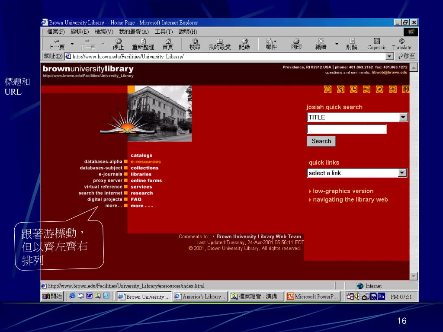This screenshot has height=332, width=443.
Task: Click the Translate toolbar button
Action: (x=401, y=45)
